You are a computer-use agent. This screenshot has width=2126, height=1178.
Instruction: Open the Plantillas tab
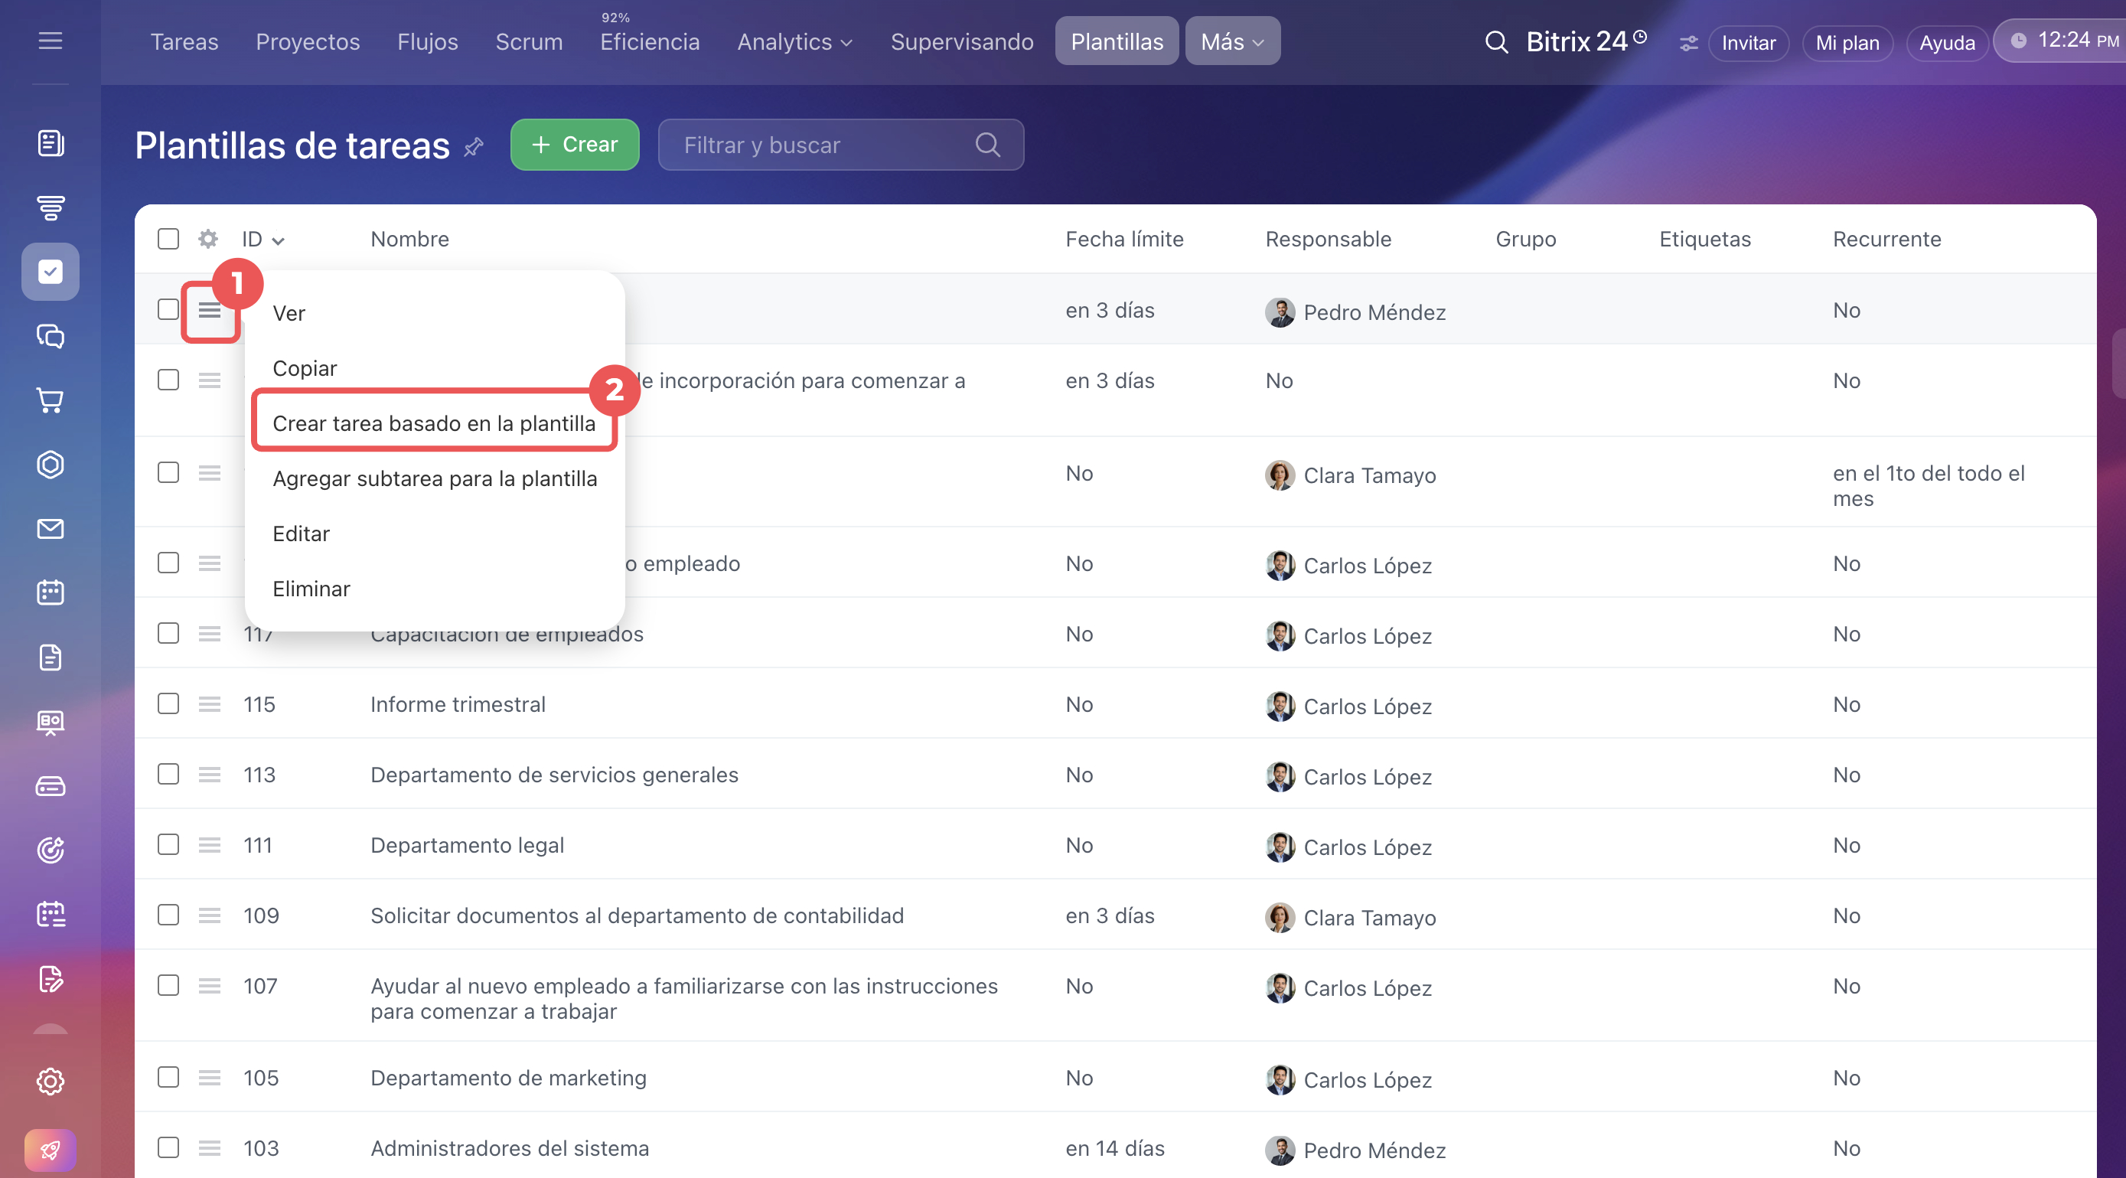1117,41
